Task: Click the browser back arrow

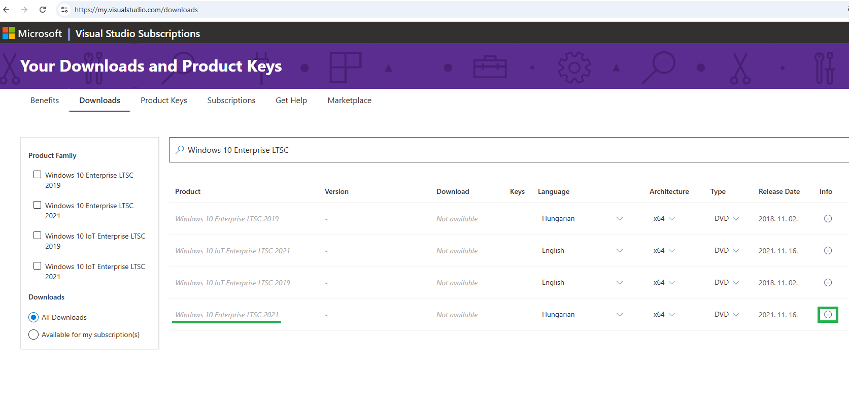Action: 7,10
